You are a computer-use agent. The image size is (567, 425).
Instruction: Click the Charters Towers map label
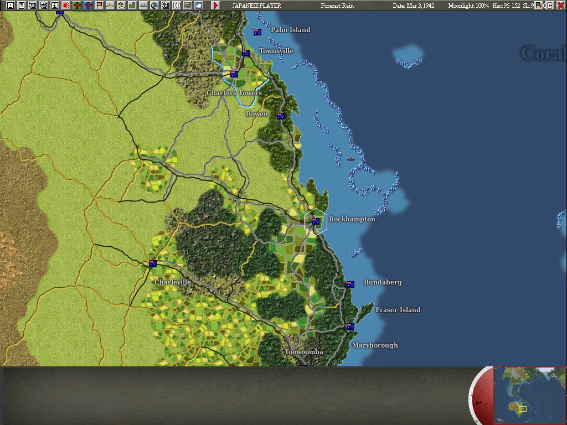tap(234, 93)
